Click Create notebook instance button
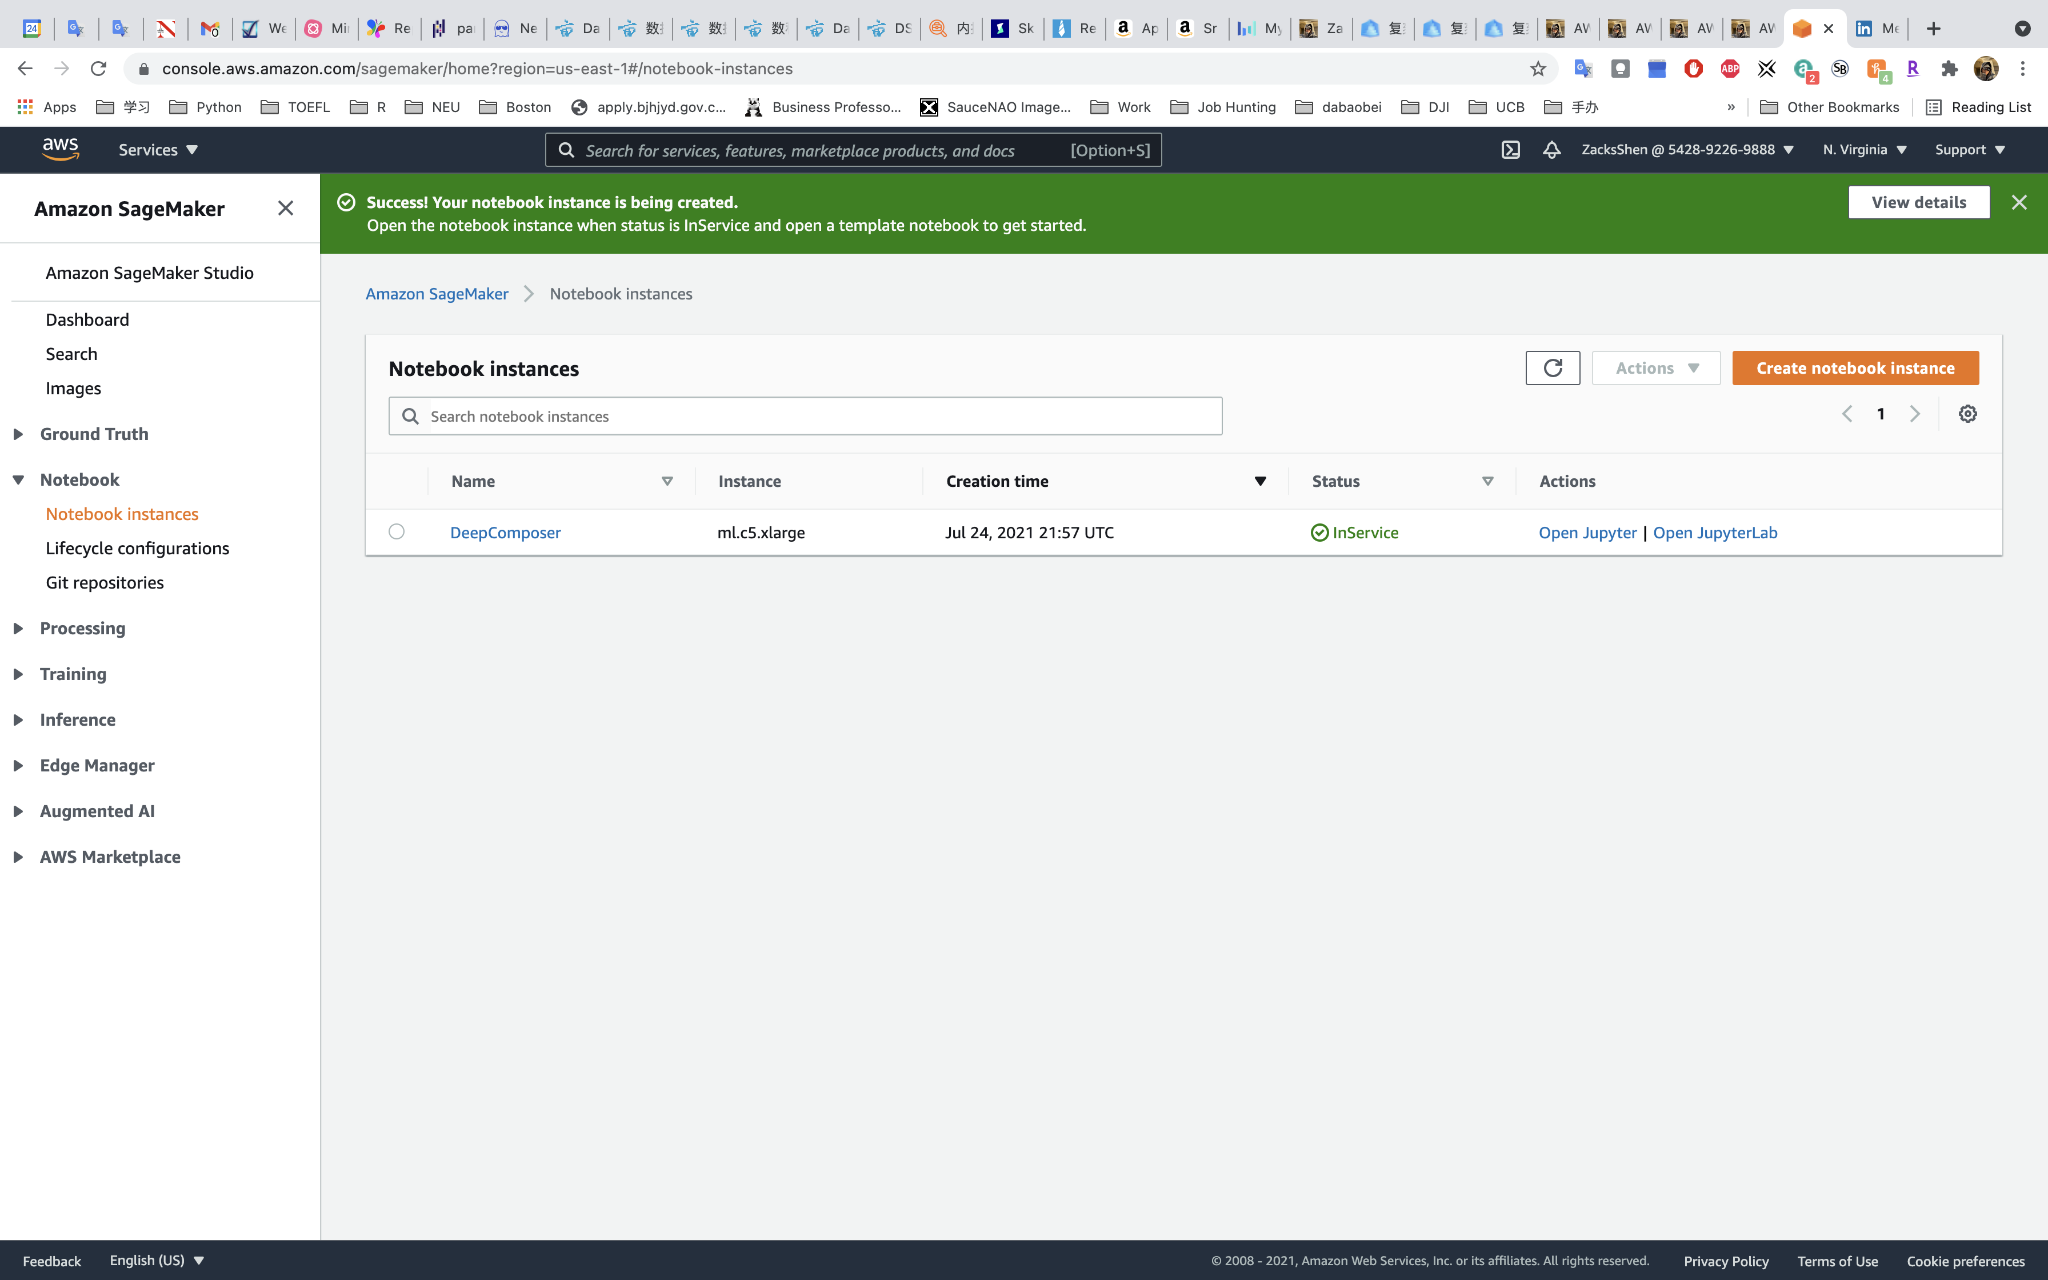The height and width of the screenshot is (1280, 2048). [x=1855, y=368]
